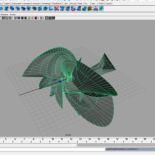Toggle the film gate panel icon
Screen dimensions: 155x155
click(x=7, y=18)
